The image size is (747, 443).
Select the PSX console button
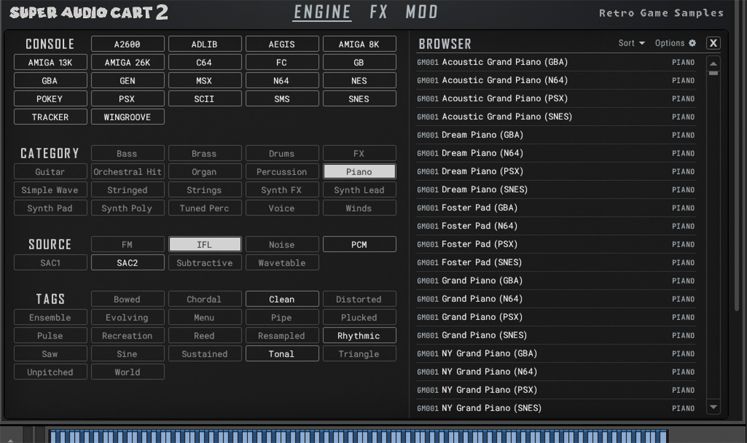(x=128, y=98)
